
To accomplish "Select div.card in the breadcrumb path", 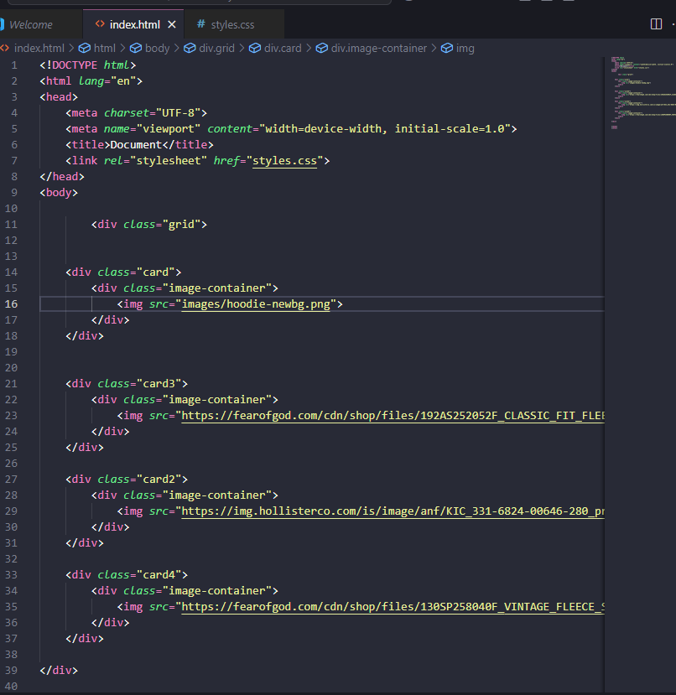I will tap(283, 49).
